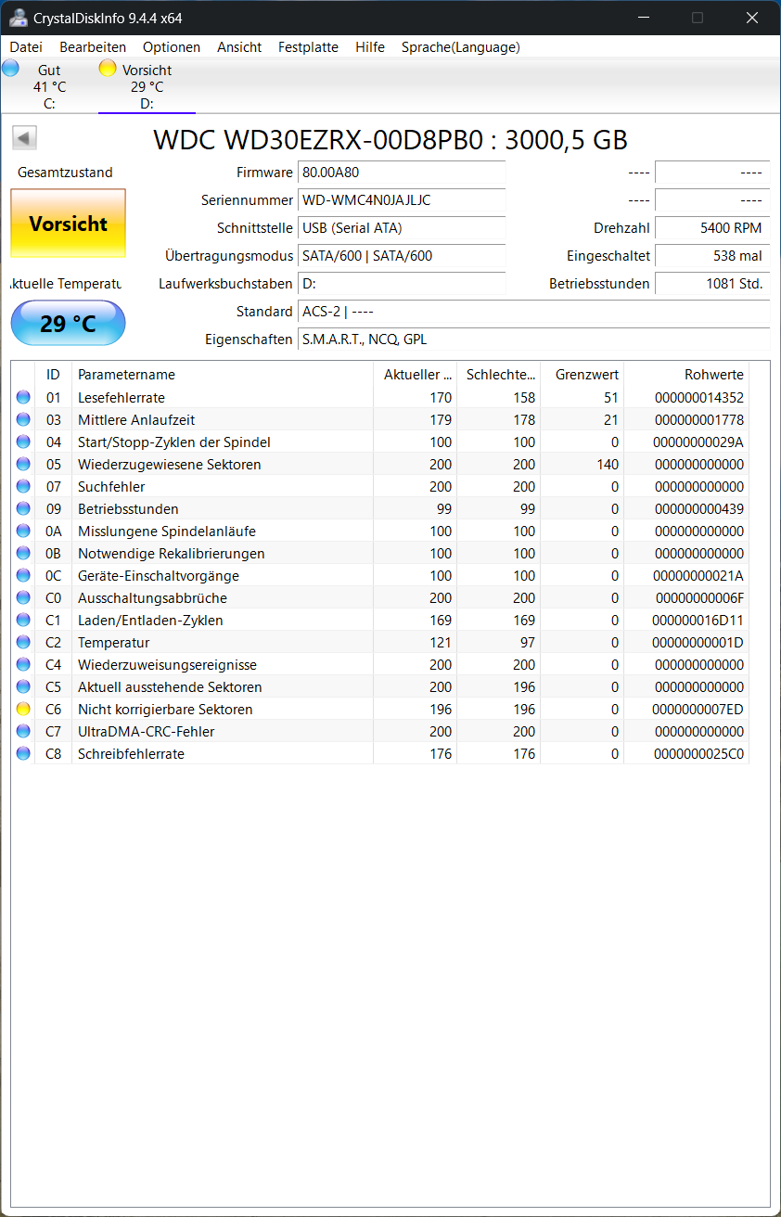
Task: Click yellow Vorsicht status orb for drive D:
Action: click(x=108, y=68)
